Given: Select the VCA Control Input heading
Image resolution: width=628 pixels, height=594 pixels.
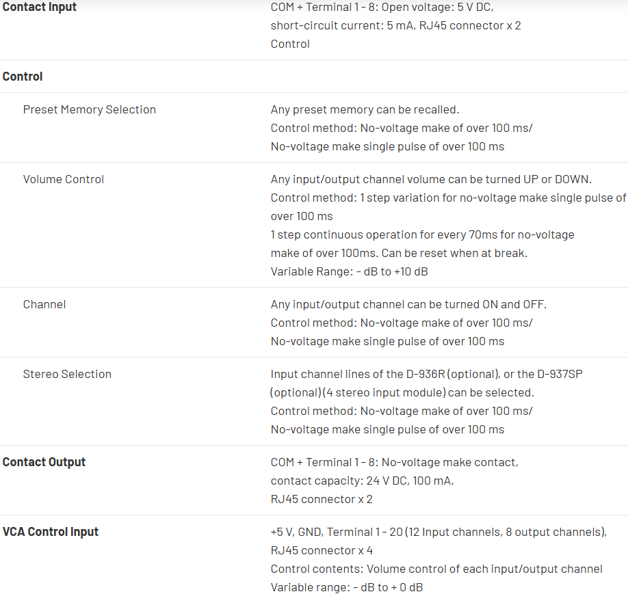Looking at the screenshot, I should (51, 532).
